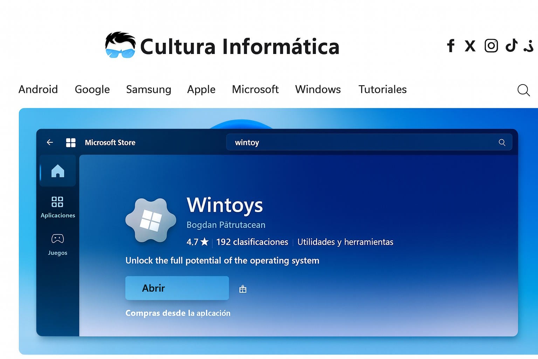Screen dimensions: 538x359
Task: Open the Tutoriales menu item
Action: pos(382,89)
